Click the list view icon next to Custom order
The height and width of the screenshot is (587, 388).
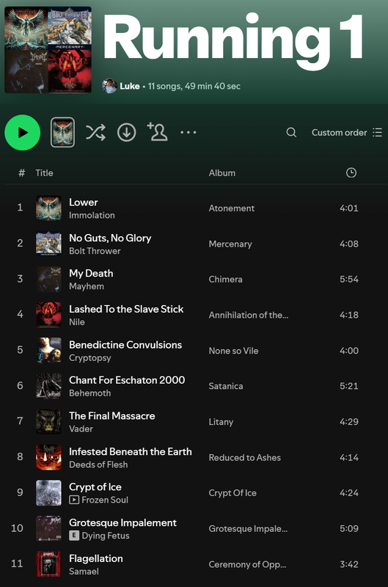coord(378,133)
